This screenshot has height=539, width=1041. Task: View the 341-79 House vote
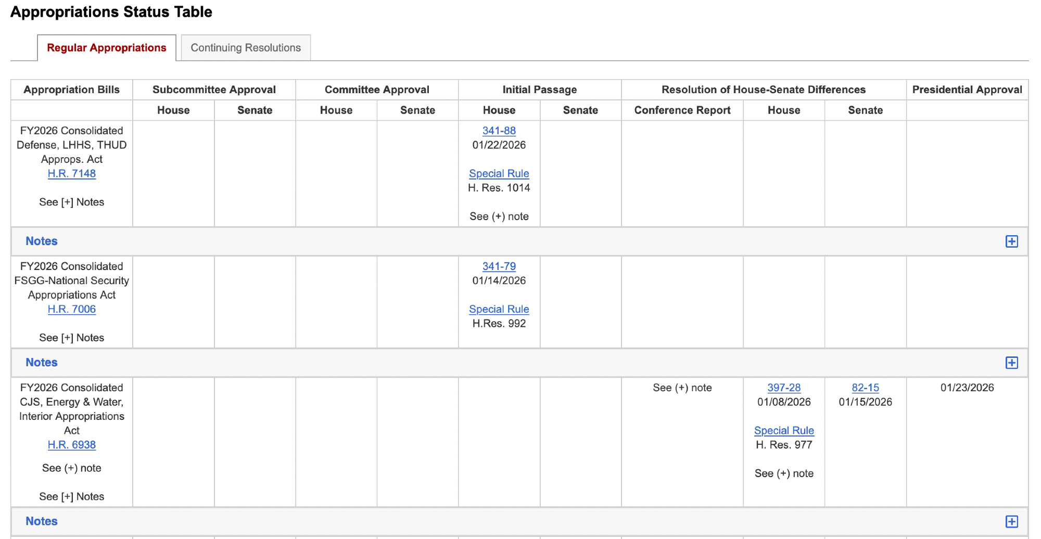coord(499,266)
